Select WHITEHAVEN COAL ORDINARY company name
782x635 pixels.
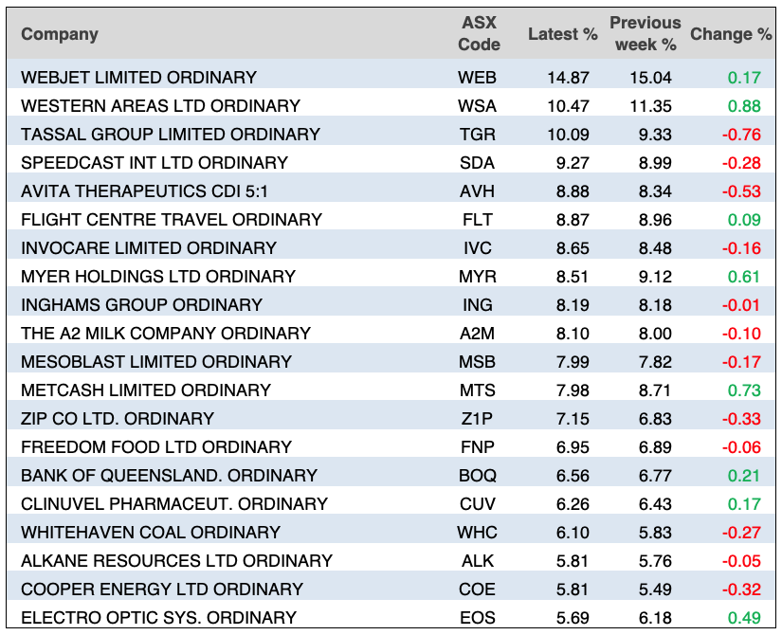pos(151,532)
